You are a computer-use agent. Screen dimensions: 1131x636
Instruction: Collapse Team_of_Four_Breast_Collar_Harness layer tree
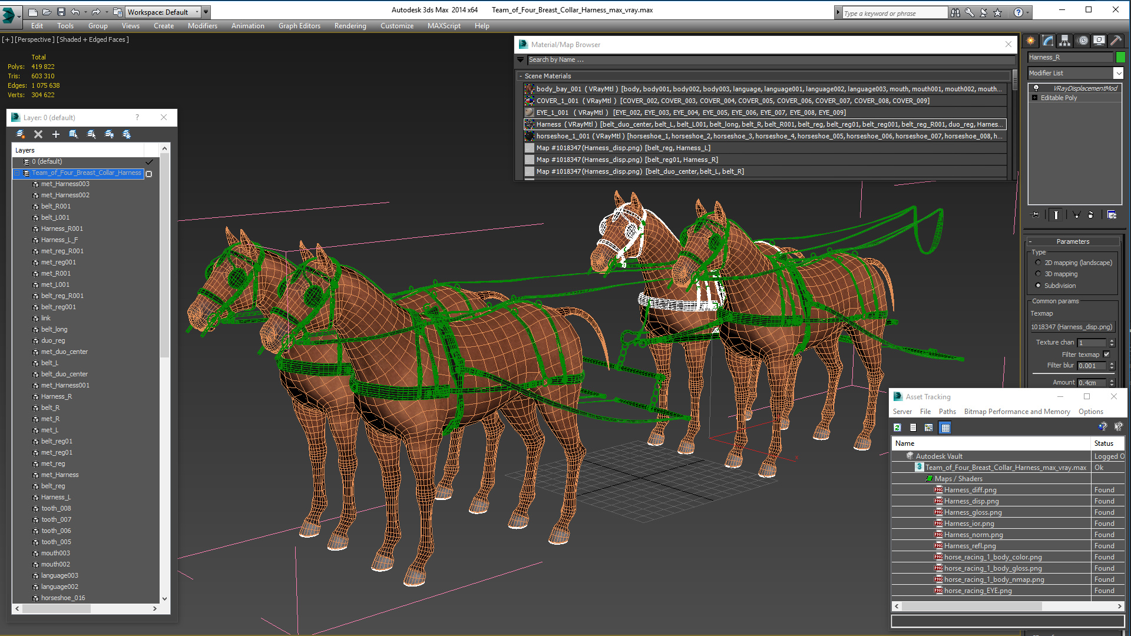[x=18, y=173]
